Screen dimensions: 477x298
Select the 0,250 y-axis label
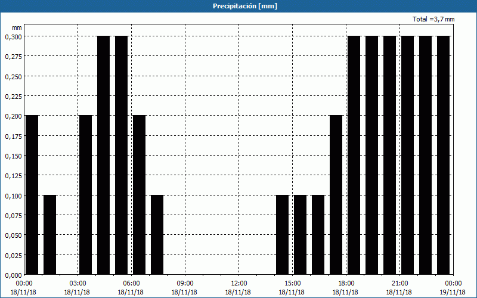point(13,77)
